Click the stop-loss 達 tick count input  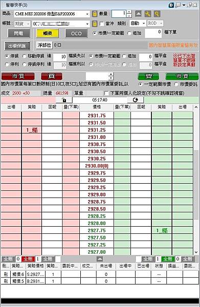point(60,57)
